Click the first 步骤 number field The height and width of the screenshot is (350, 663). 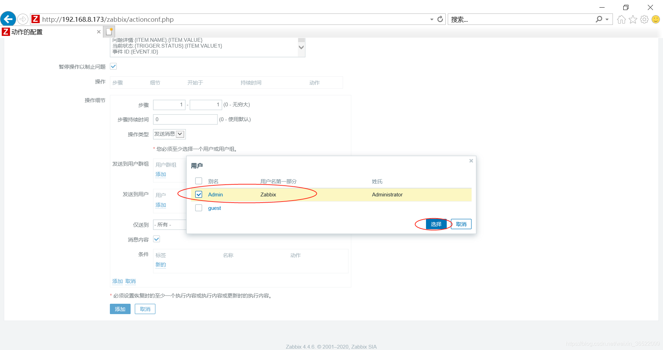click(169, 105)
